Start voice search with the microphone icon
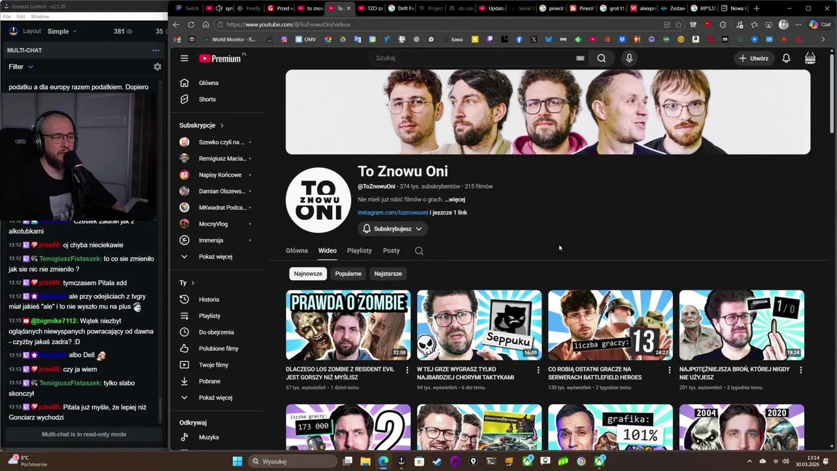This screenshot has height=471, width=837. click(x=629, y=58)
